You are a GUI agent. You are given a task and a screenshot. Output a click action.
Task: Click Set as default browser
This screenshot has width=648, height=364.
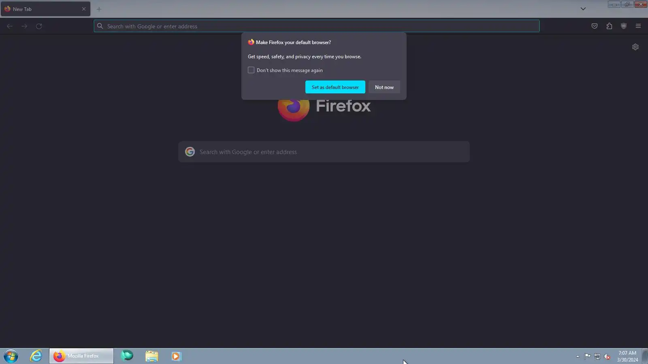tap(335, 87)
